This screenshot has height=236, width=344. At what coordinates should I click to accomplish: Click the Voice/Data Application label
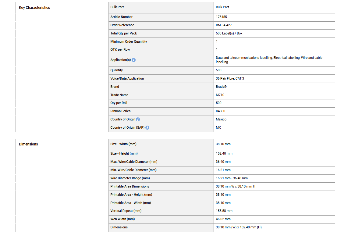127,78
